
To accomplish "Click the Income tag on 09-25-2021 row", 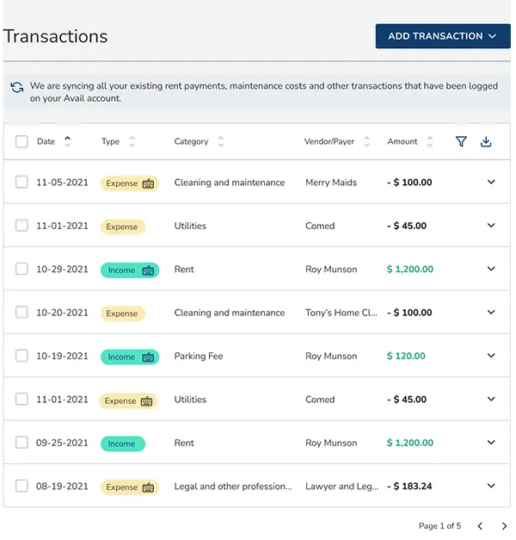I will [x=123, y=444].
